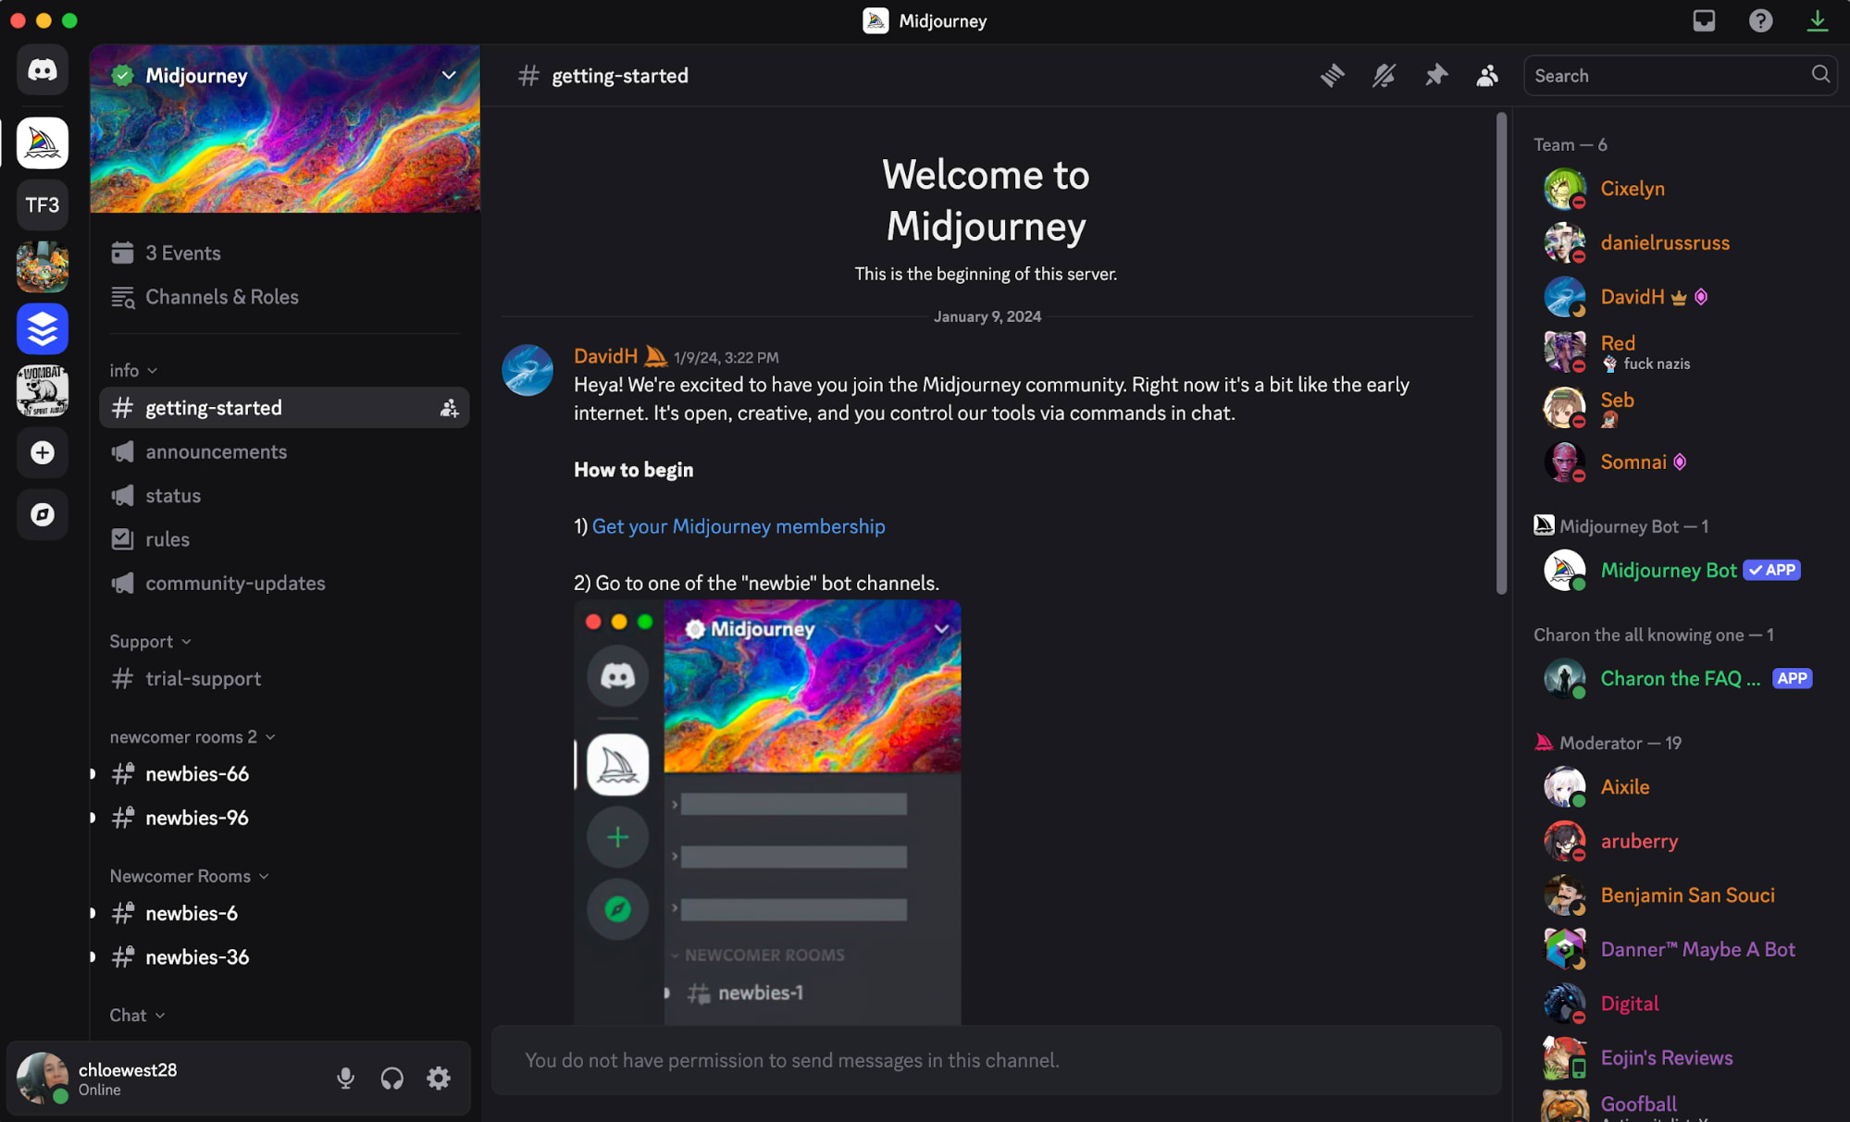The image size is (1850, 1122).
Task: Toggle notification settings bell icon
Action: click(1384, 75)
